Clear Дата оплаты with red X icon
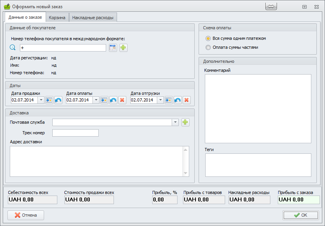The width and height of the screenshot is (325, 226). (x=122, y=100)
